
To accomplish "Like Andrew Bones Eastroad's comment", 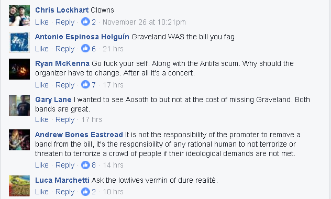I will (x=42, y=165).
